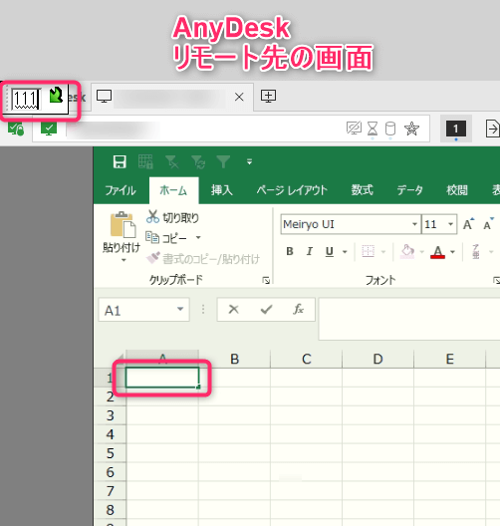Expand the underline style dropdown arrow

pyautogui.click(x=345, y=252)
